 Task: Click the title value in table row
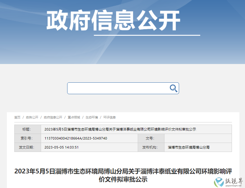(x=120, y=129)
